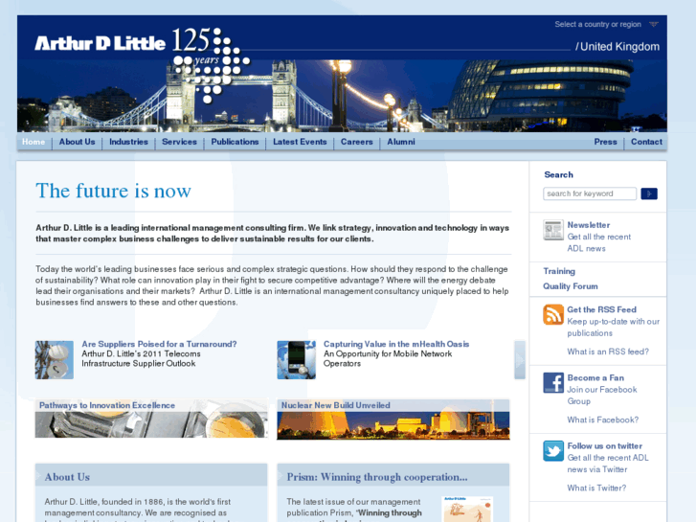This screenshot has width=696, height=522.
Task: Open the Newsletter link
Action: pos(588,225)
